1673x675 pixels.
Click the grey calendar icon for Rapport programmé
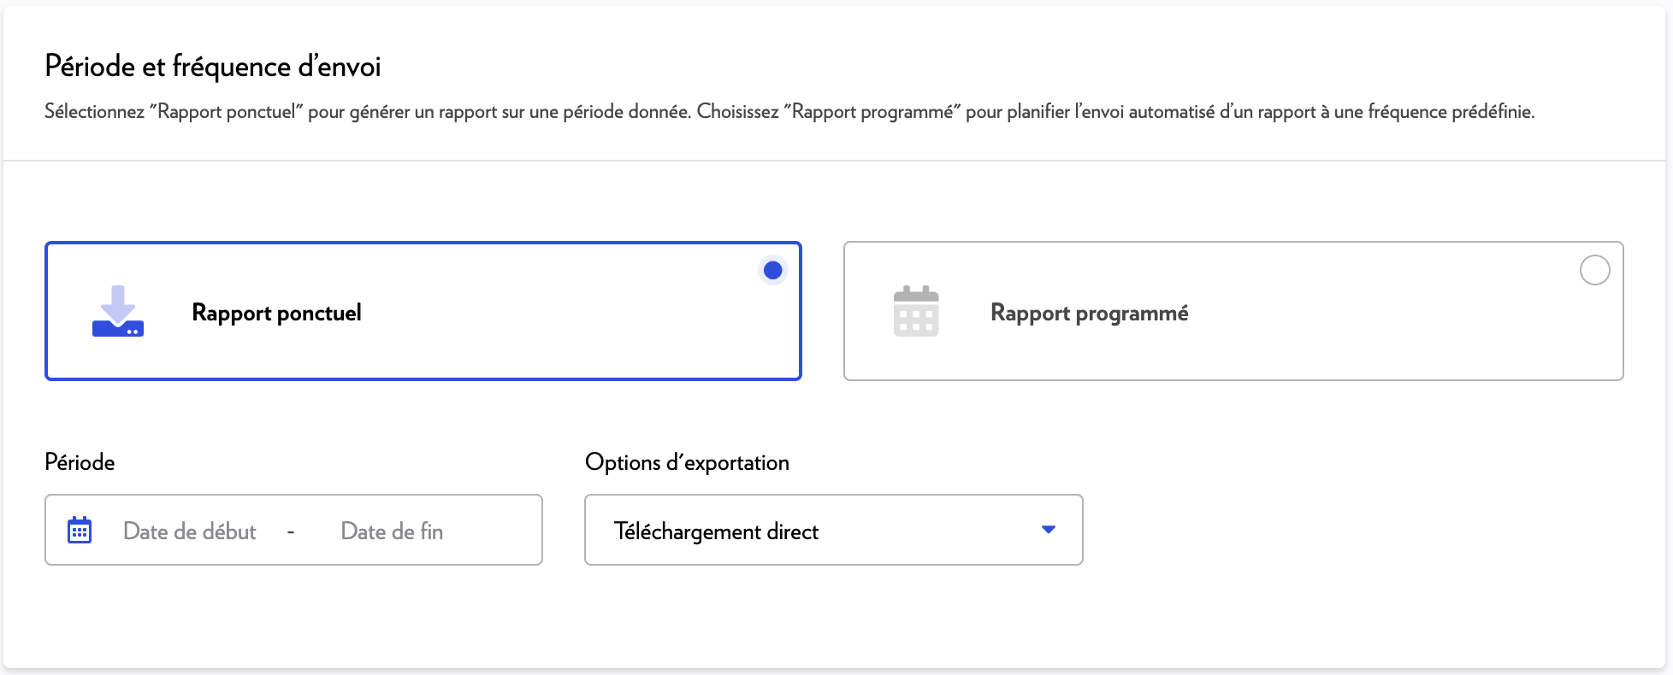(916, 312)
